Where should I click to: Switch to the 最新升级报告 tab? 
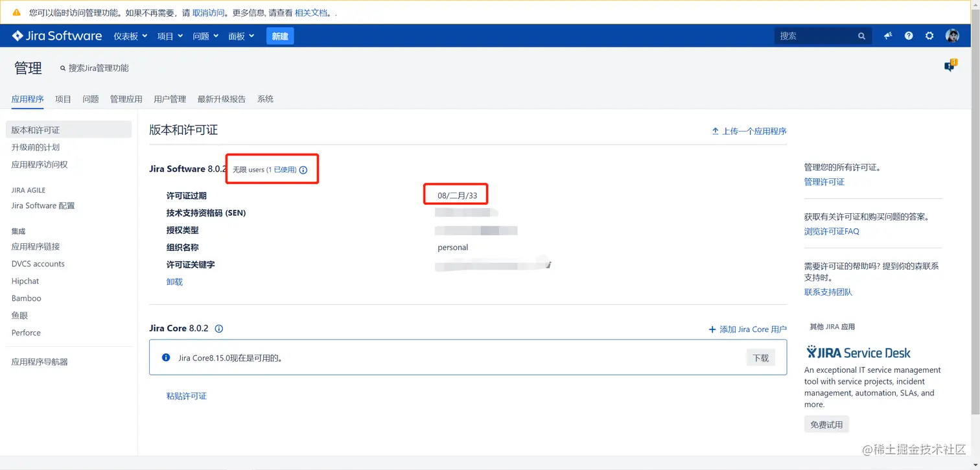click(222, 99)
